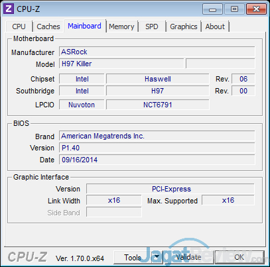
Task: Open the About tab
Action: [215, 27]
